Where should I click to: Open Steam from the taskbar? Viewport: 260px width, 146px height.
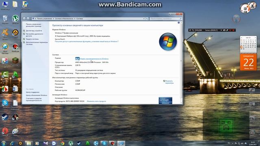pos(79,143)
